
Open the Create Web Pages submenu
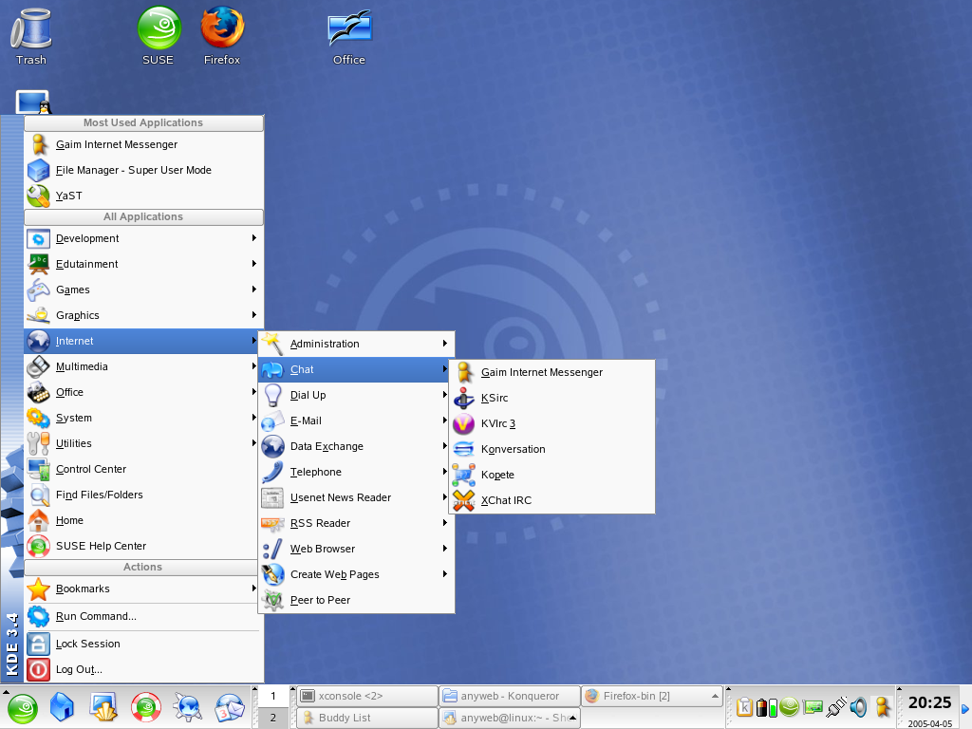point(357,574)
